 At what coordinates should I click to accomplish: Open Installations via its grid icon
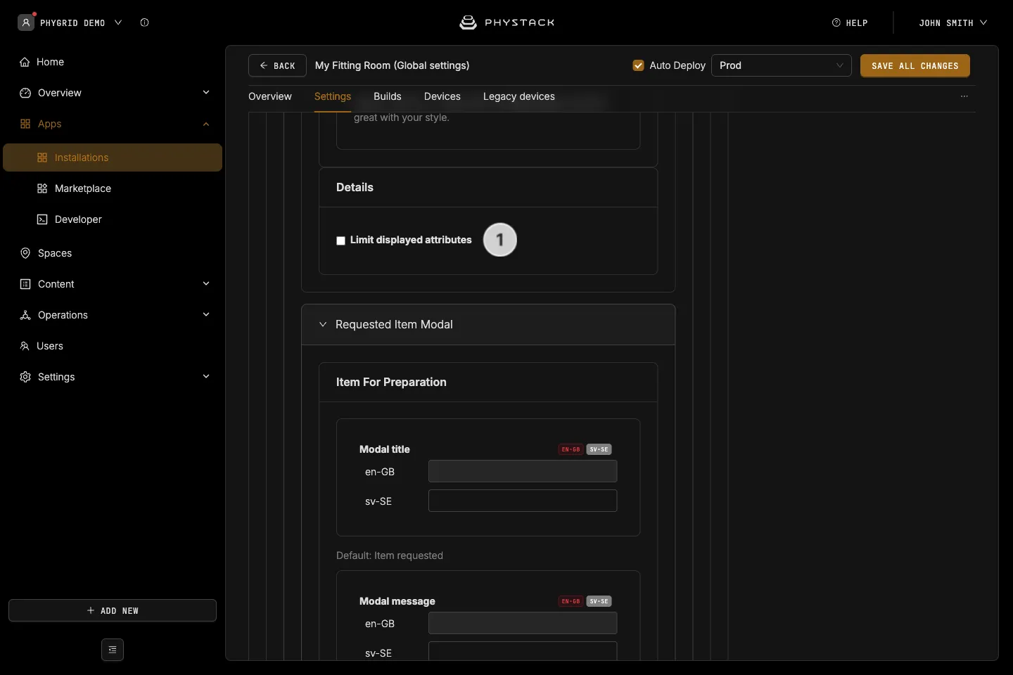click(42, 157)
